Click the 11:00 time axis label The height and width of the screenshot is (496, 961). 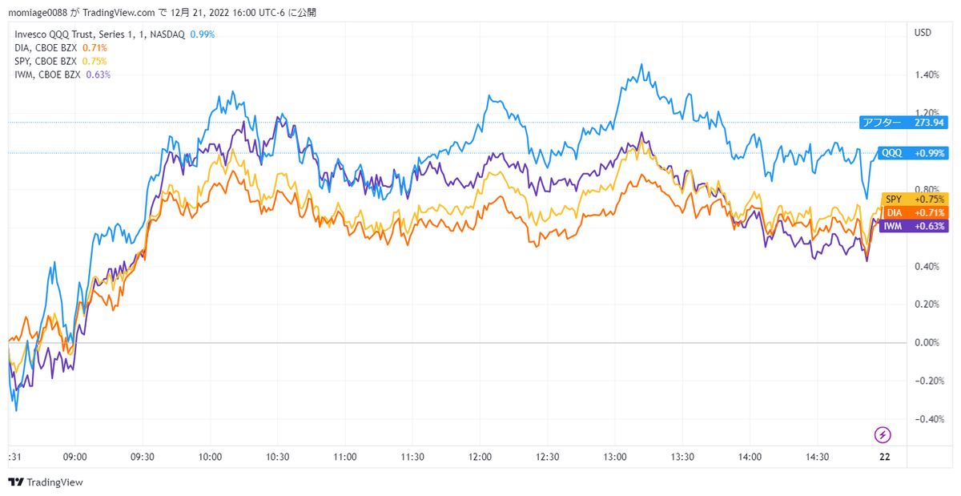pos(344,457)
